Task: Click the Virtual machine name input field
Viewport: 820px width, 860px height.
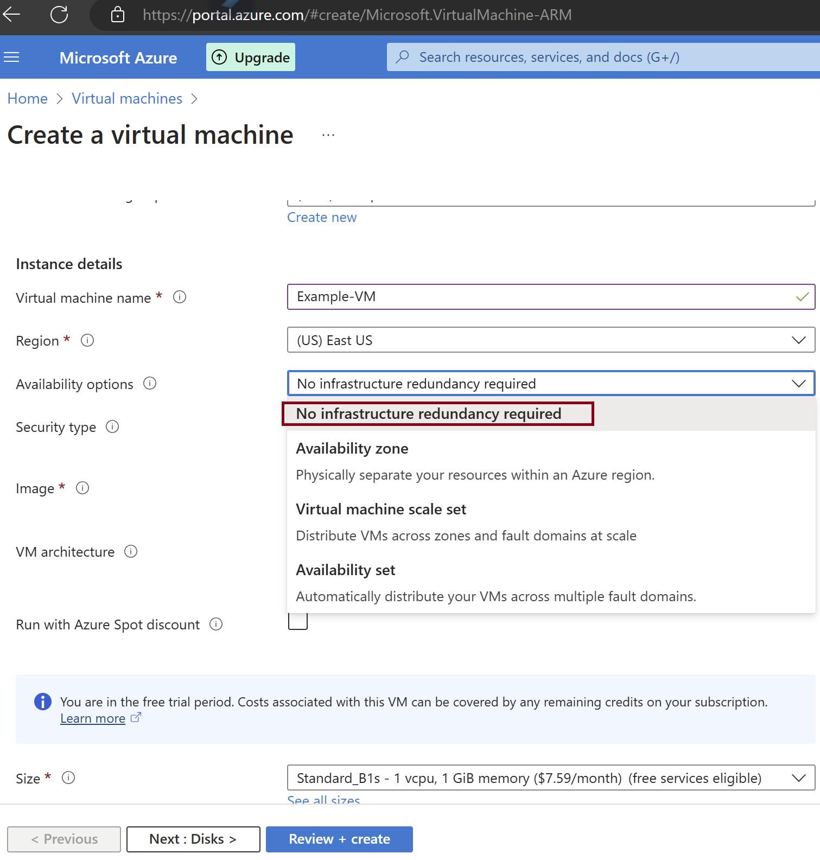Action: point(543,297)
